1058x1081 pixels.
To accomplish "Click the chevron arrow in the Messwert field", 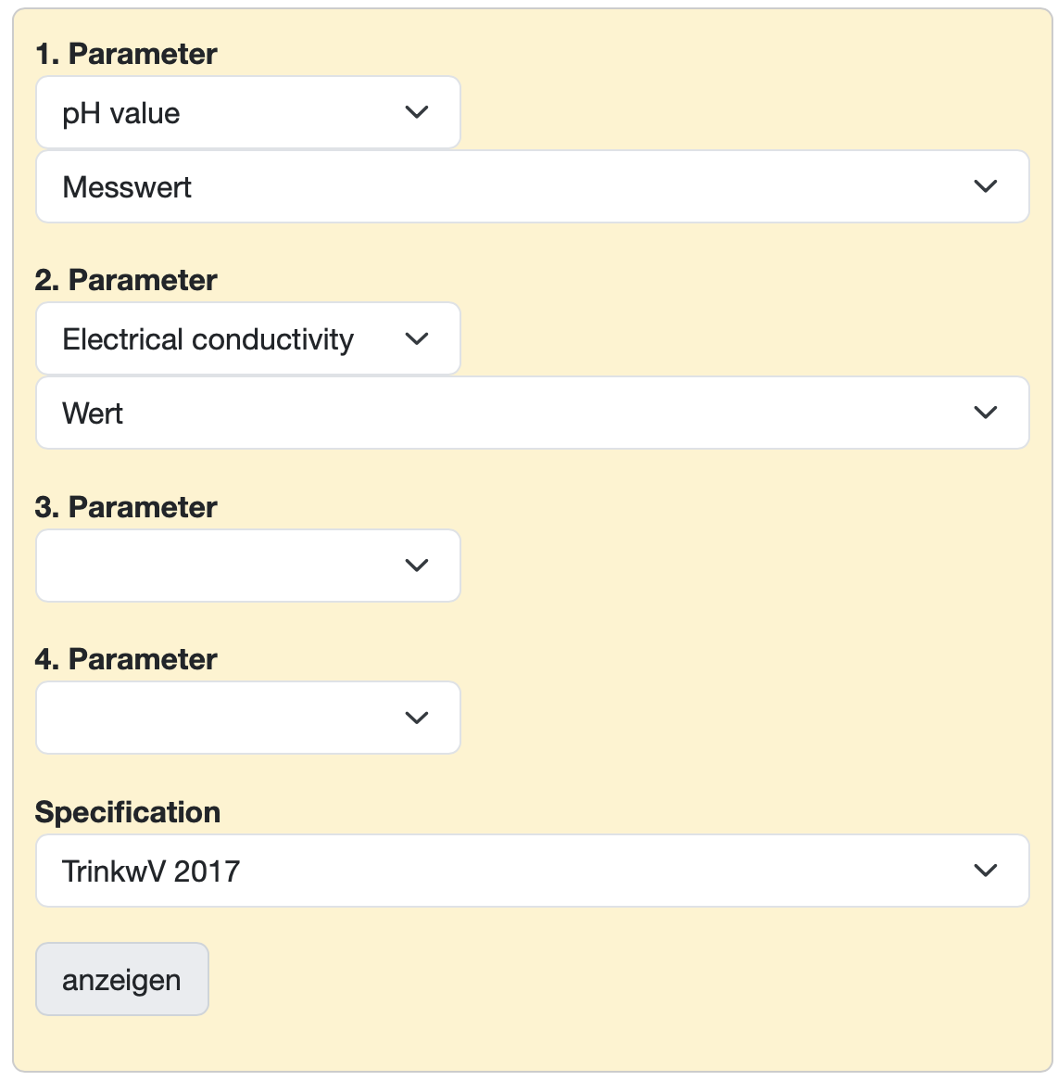I will 986,186.
